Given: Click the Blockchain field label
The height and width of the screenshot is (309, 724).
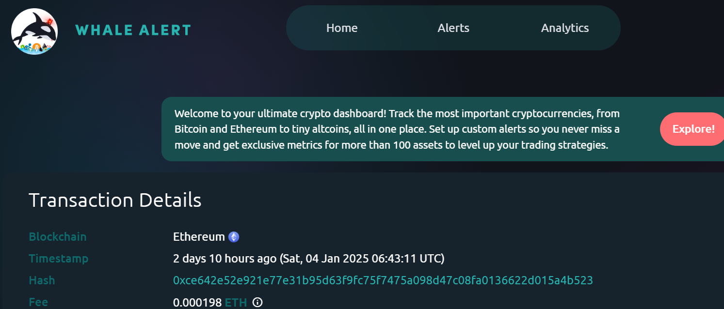Looking at the screenshot, I should (x=58, y=237).
